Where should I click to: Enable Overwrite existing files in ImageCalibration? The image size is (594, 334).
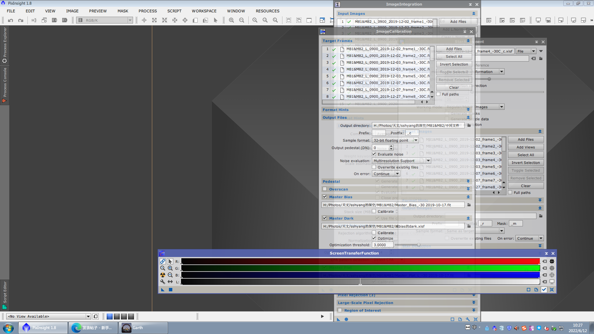pos(374,167)
